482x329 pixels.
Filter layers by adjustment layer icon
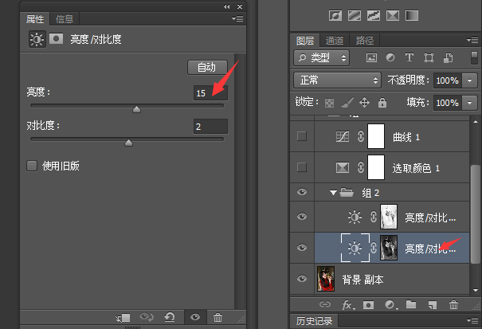click(390, 57)
